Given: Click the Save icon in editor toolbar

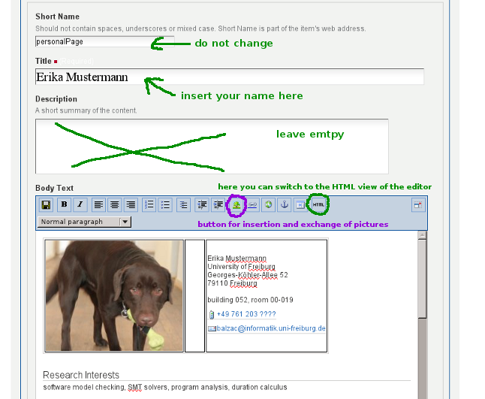Looking at the screenshot, I should coord(46,204).
